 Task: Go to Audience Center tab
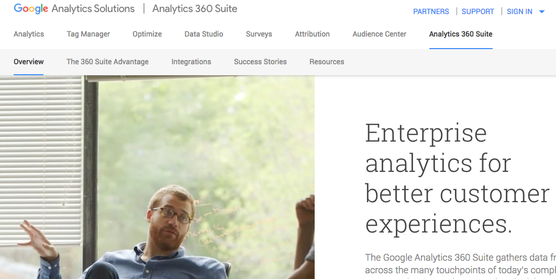[x=380, y=34]
